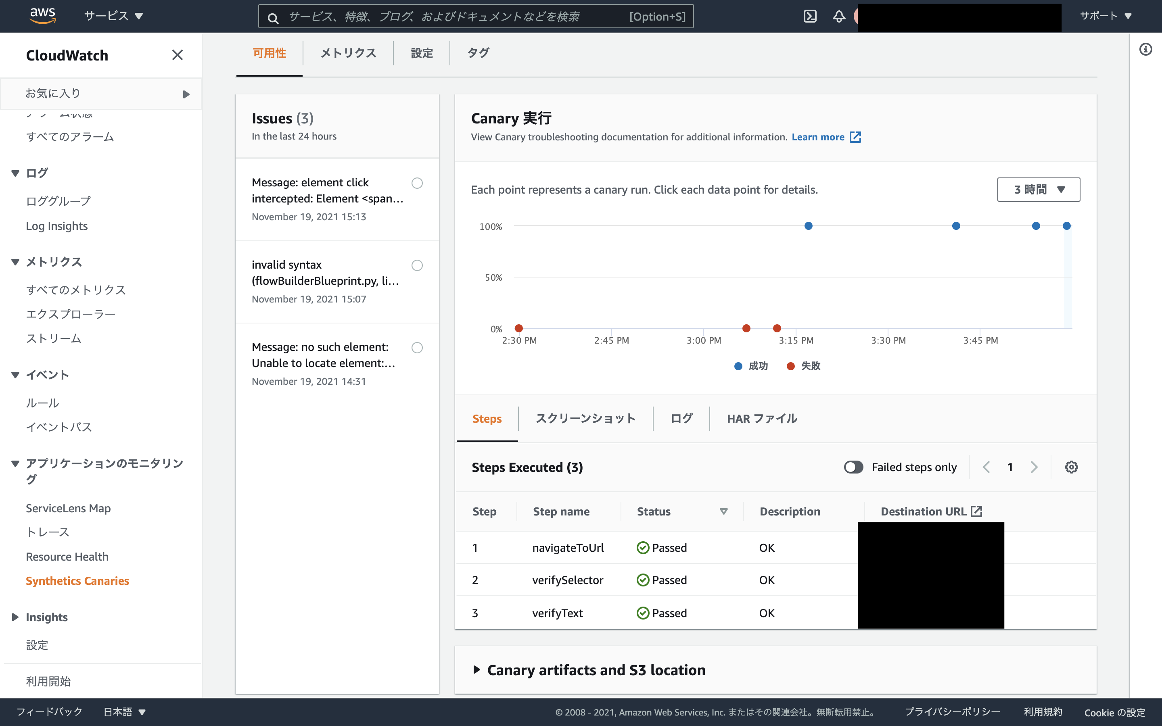Select the invalid syntax issue radio button
Viewport: 1162px width, 726px height.
tap(417, 265)
